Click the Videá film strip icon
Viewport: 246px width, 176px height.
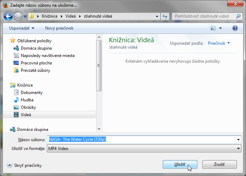coord(16,114)
